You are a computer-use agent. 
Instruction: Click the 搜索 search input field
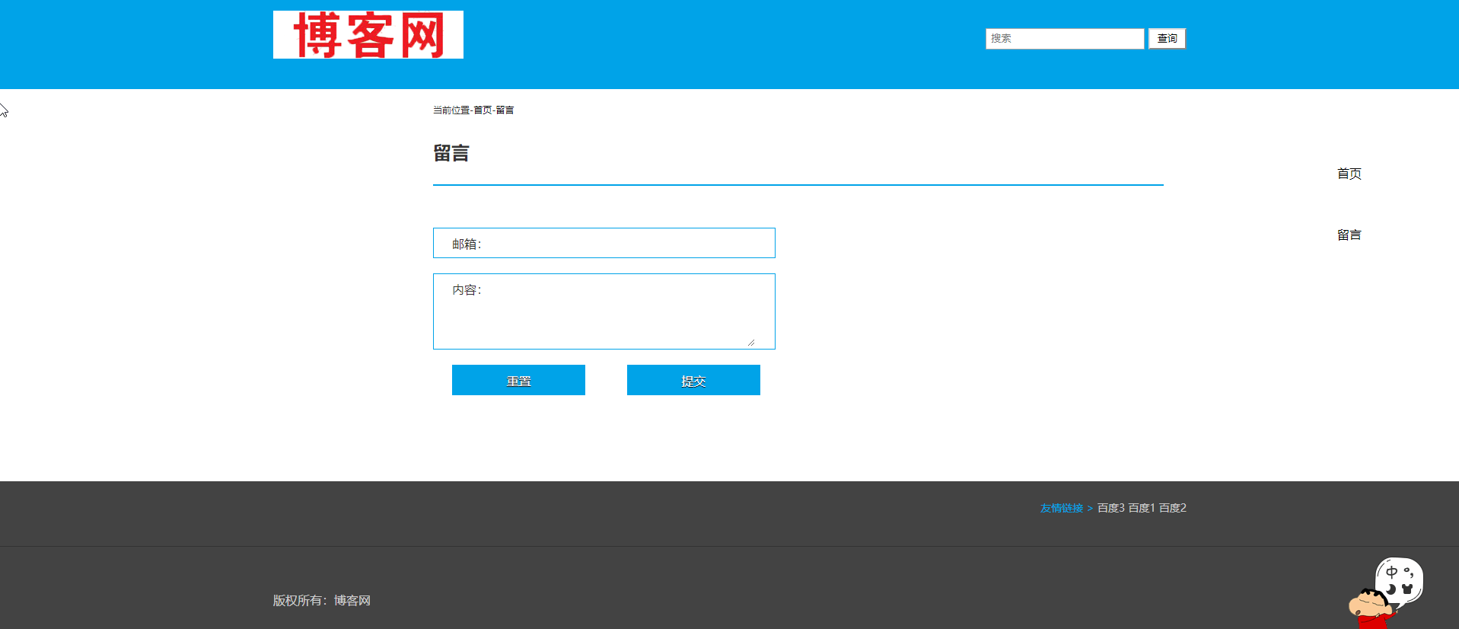point(1064,39)
